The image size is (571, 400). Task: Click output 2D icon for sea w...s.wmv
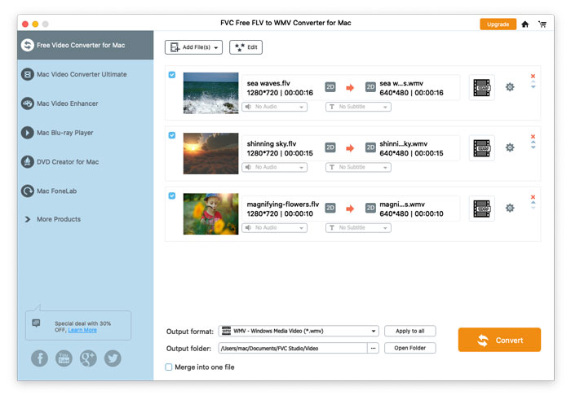click(x=370, y=87)
